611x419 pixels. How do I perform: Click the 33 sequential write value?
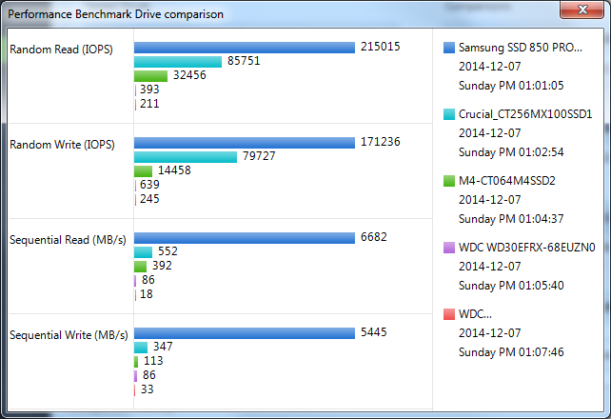point(148,389)
